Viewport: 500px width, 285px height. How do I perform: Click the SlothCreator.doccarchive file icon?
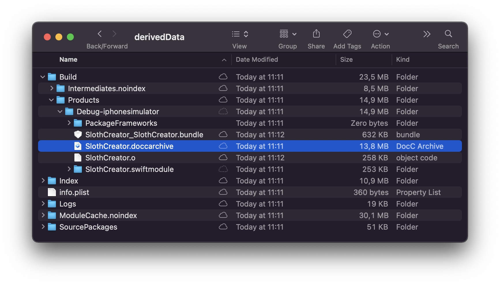(x=78, y=146)
